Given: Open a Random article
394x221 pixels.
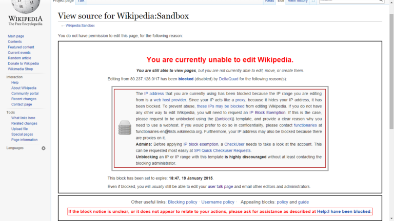Looking at the screenshot, I should click(x=19, y=58).
